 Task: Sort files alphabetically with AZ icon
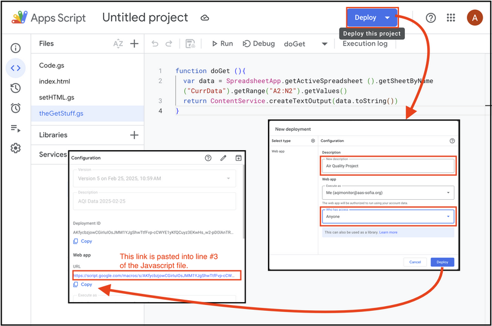118,44
